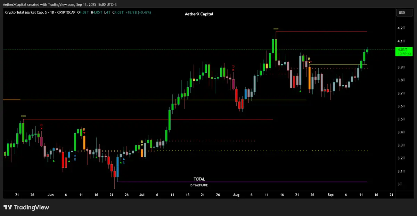Viewport: 417px width, 216px height.
Task: Click the 3.8T price axis label
Action: (401, 80)
